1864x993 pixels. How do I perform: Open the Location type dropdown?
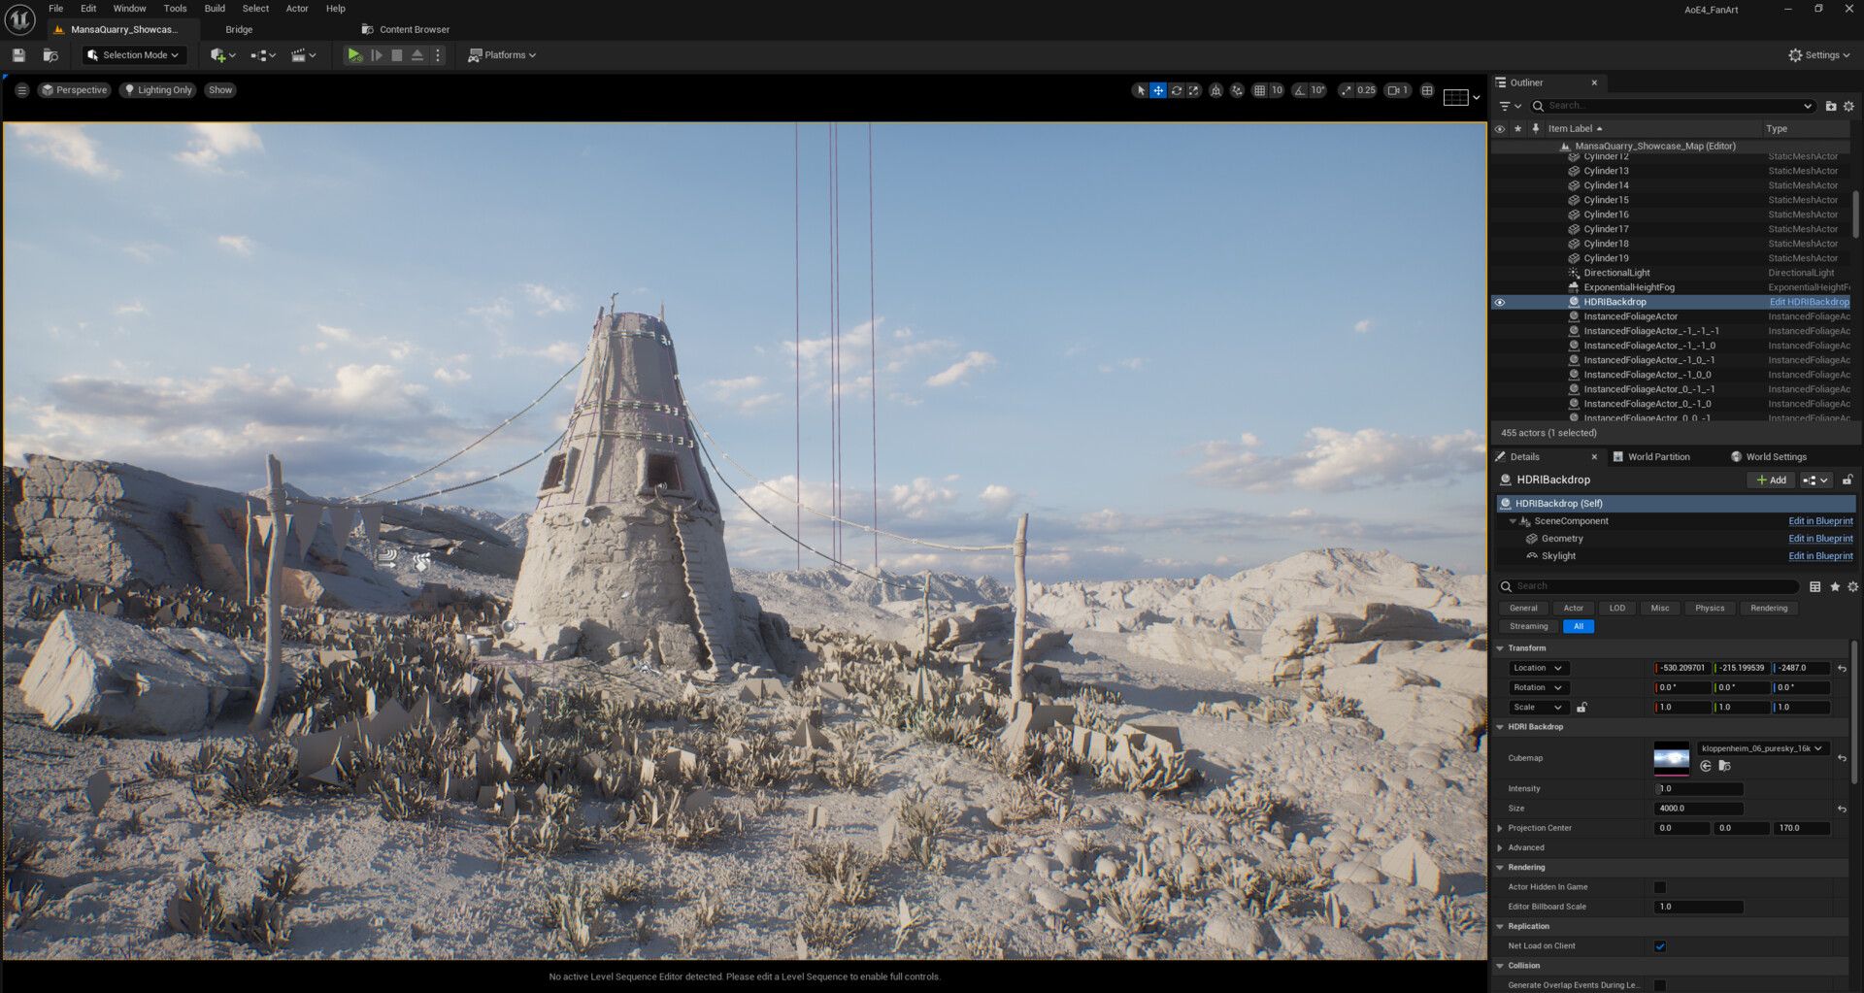(1538, 668)
